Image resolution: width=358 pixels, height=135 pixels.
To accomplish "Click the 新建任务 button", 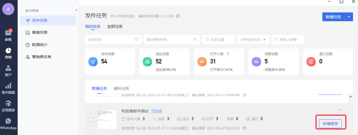I will [x=333, y=17].
